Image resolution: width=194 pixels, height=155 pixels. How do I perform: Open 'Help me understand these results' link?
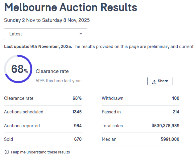pyautogui.click(x=40, y=152)
